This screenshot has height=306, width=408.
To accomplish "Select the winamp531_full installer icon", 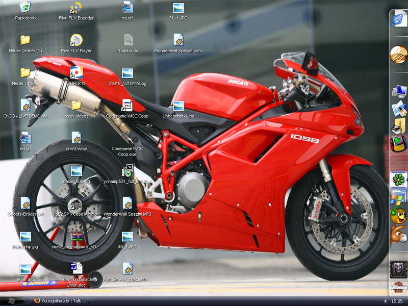I will pyautogui.click(x=127, y=171).
